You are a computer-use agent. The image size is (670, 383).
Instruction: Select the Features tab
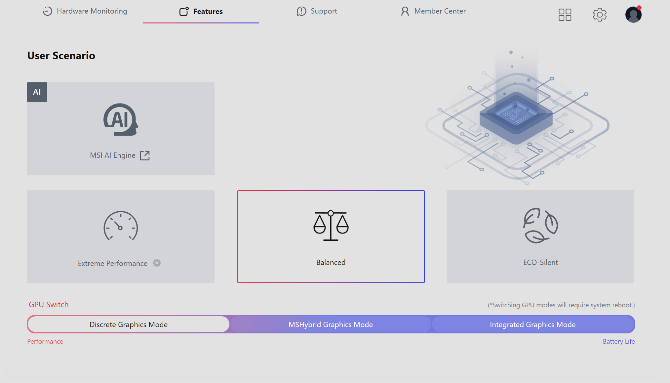201,12
